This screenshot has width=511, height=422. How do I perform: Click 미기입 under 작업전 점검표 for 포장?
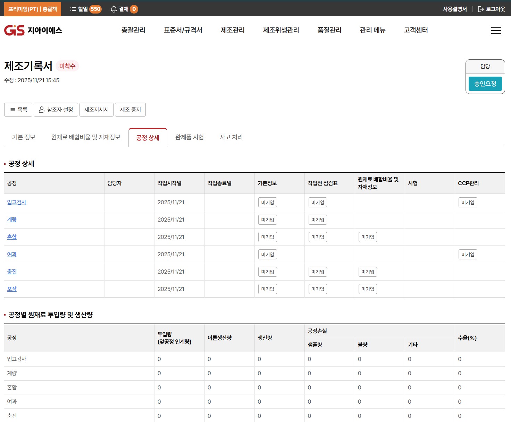318,289
